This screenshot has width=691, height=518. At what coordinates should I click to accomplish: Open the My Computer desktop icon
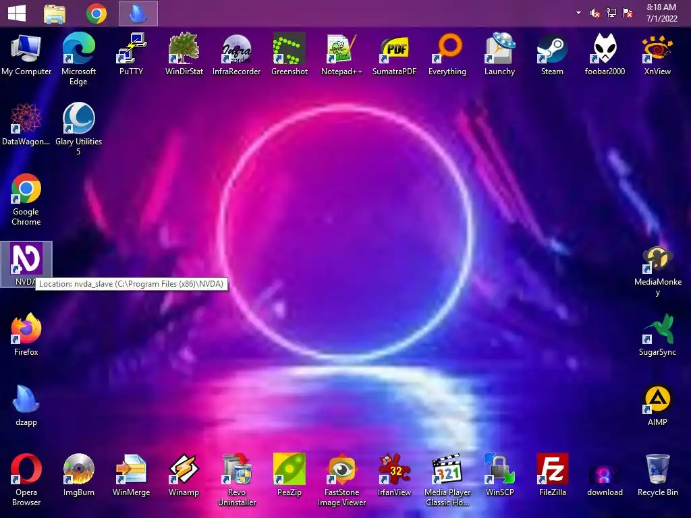tap(26, 54)
